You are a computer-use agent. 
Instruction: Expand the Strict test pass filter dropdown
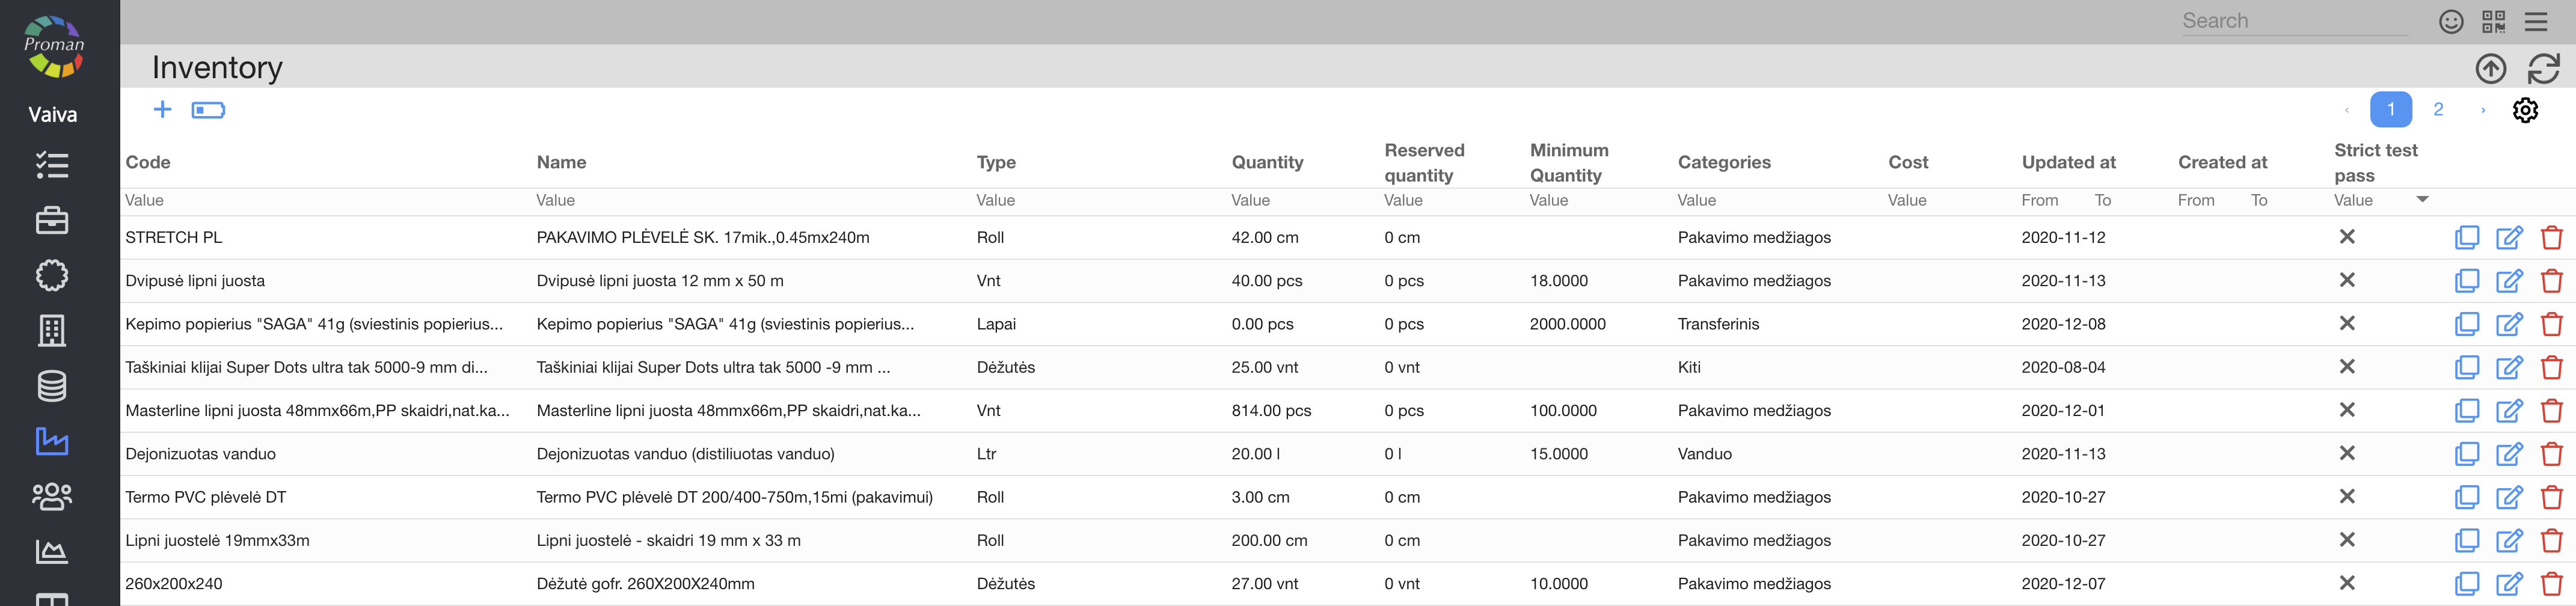click(x=2422, y=200)
